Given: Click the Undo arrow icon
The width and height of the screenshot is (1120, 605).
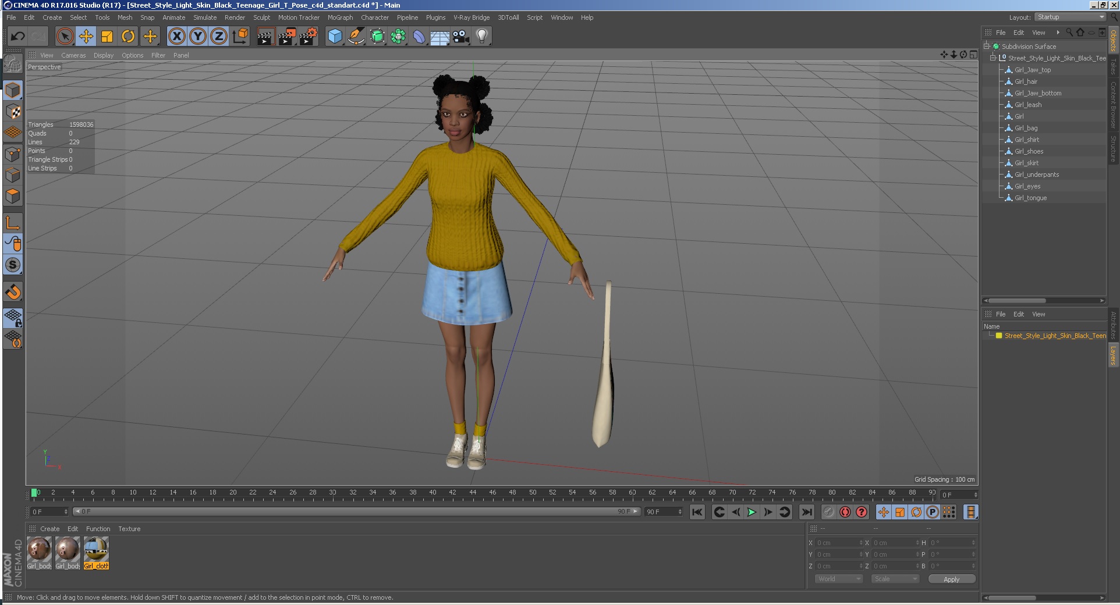Looking at the screenshot, I should [17, 37].
